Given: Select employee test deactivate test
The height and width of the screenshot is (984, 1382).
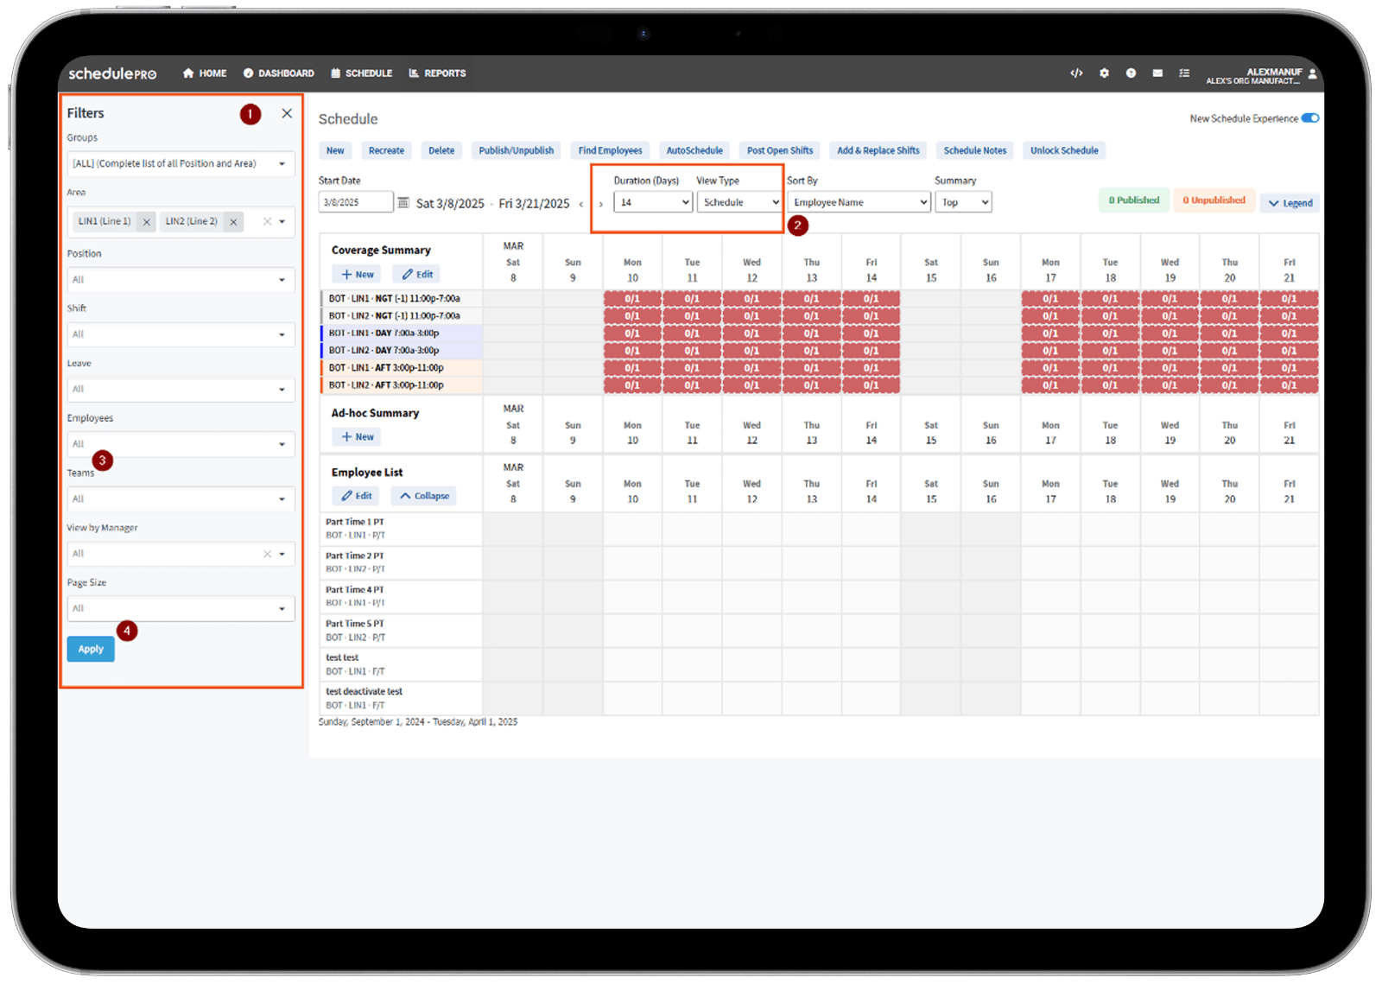Looking at the screenshot, I should tap(401, 698).
